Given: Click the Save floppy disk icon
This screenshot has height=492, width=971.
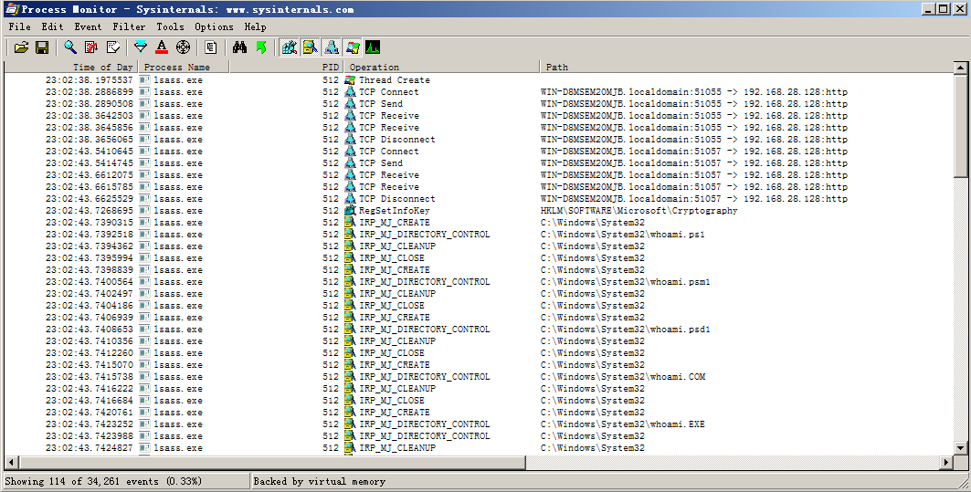Looking at the screenshot, I should point(42,47).
